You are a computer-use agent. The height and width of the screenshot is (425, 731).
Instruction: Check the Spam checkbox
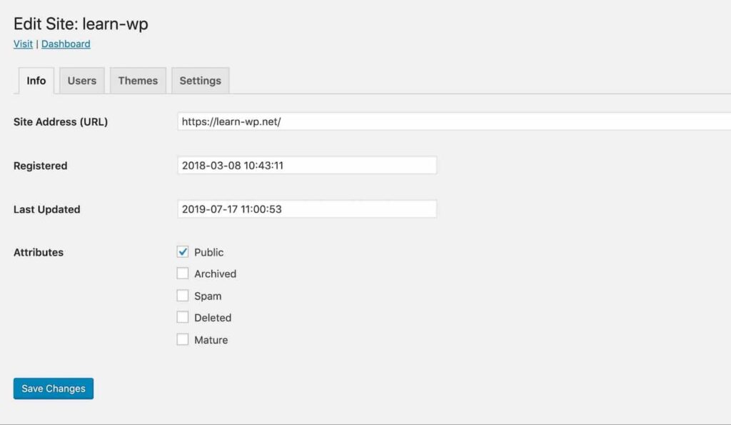[182, 296]
